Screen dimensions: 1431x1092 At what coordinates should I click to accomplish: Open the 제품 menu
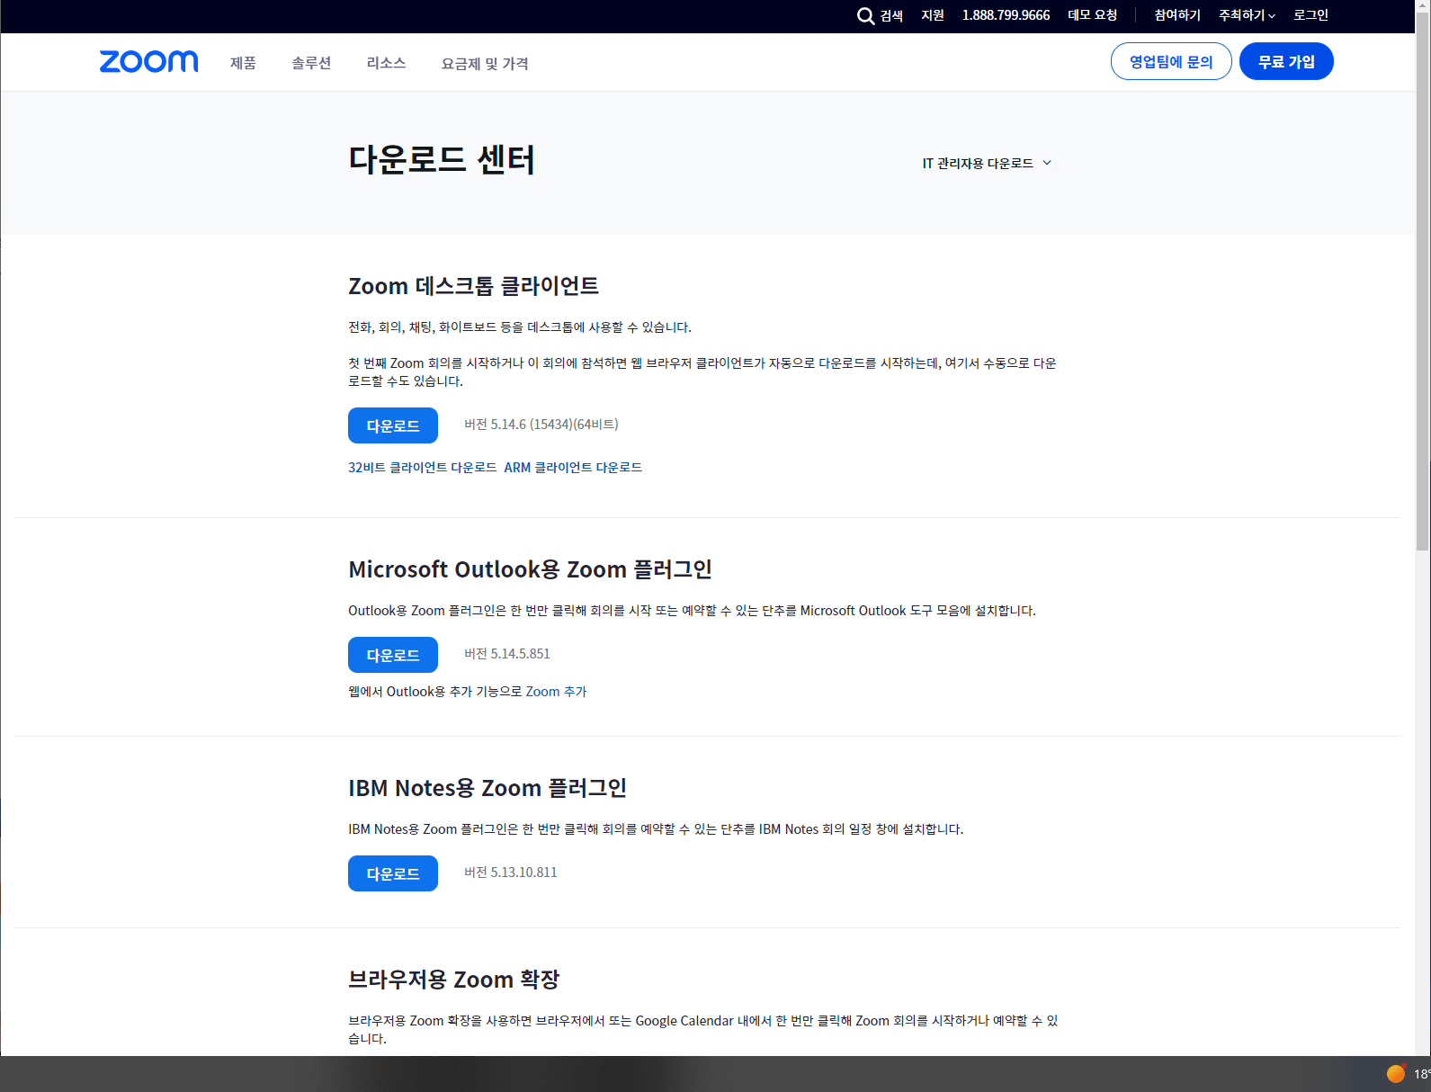coord(243,63)
